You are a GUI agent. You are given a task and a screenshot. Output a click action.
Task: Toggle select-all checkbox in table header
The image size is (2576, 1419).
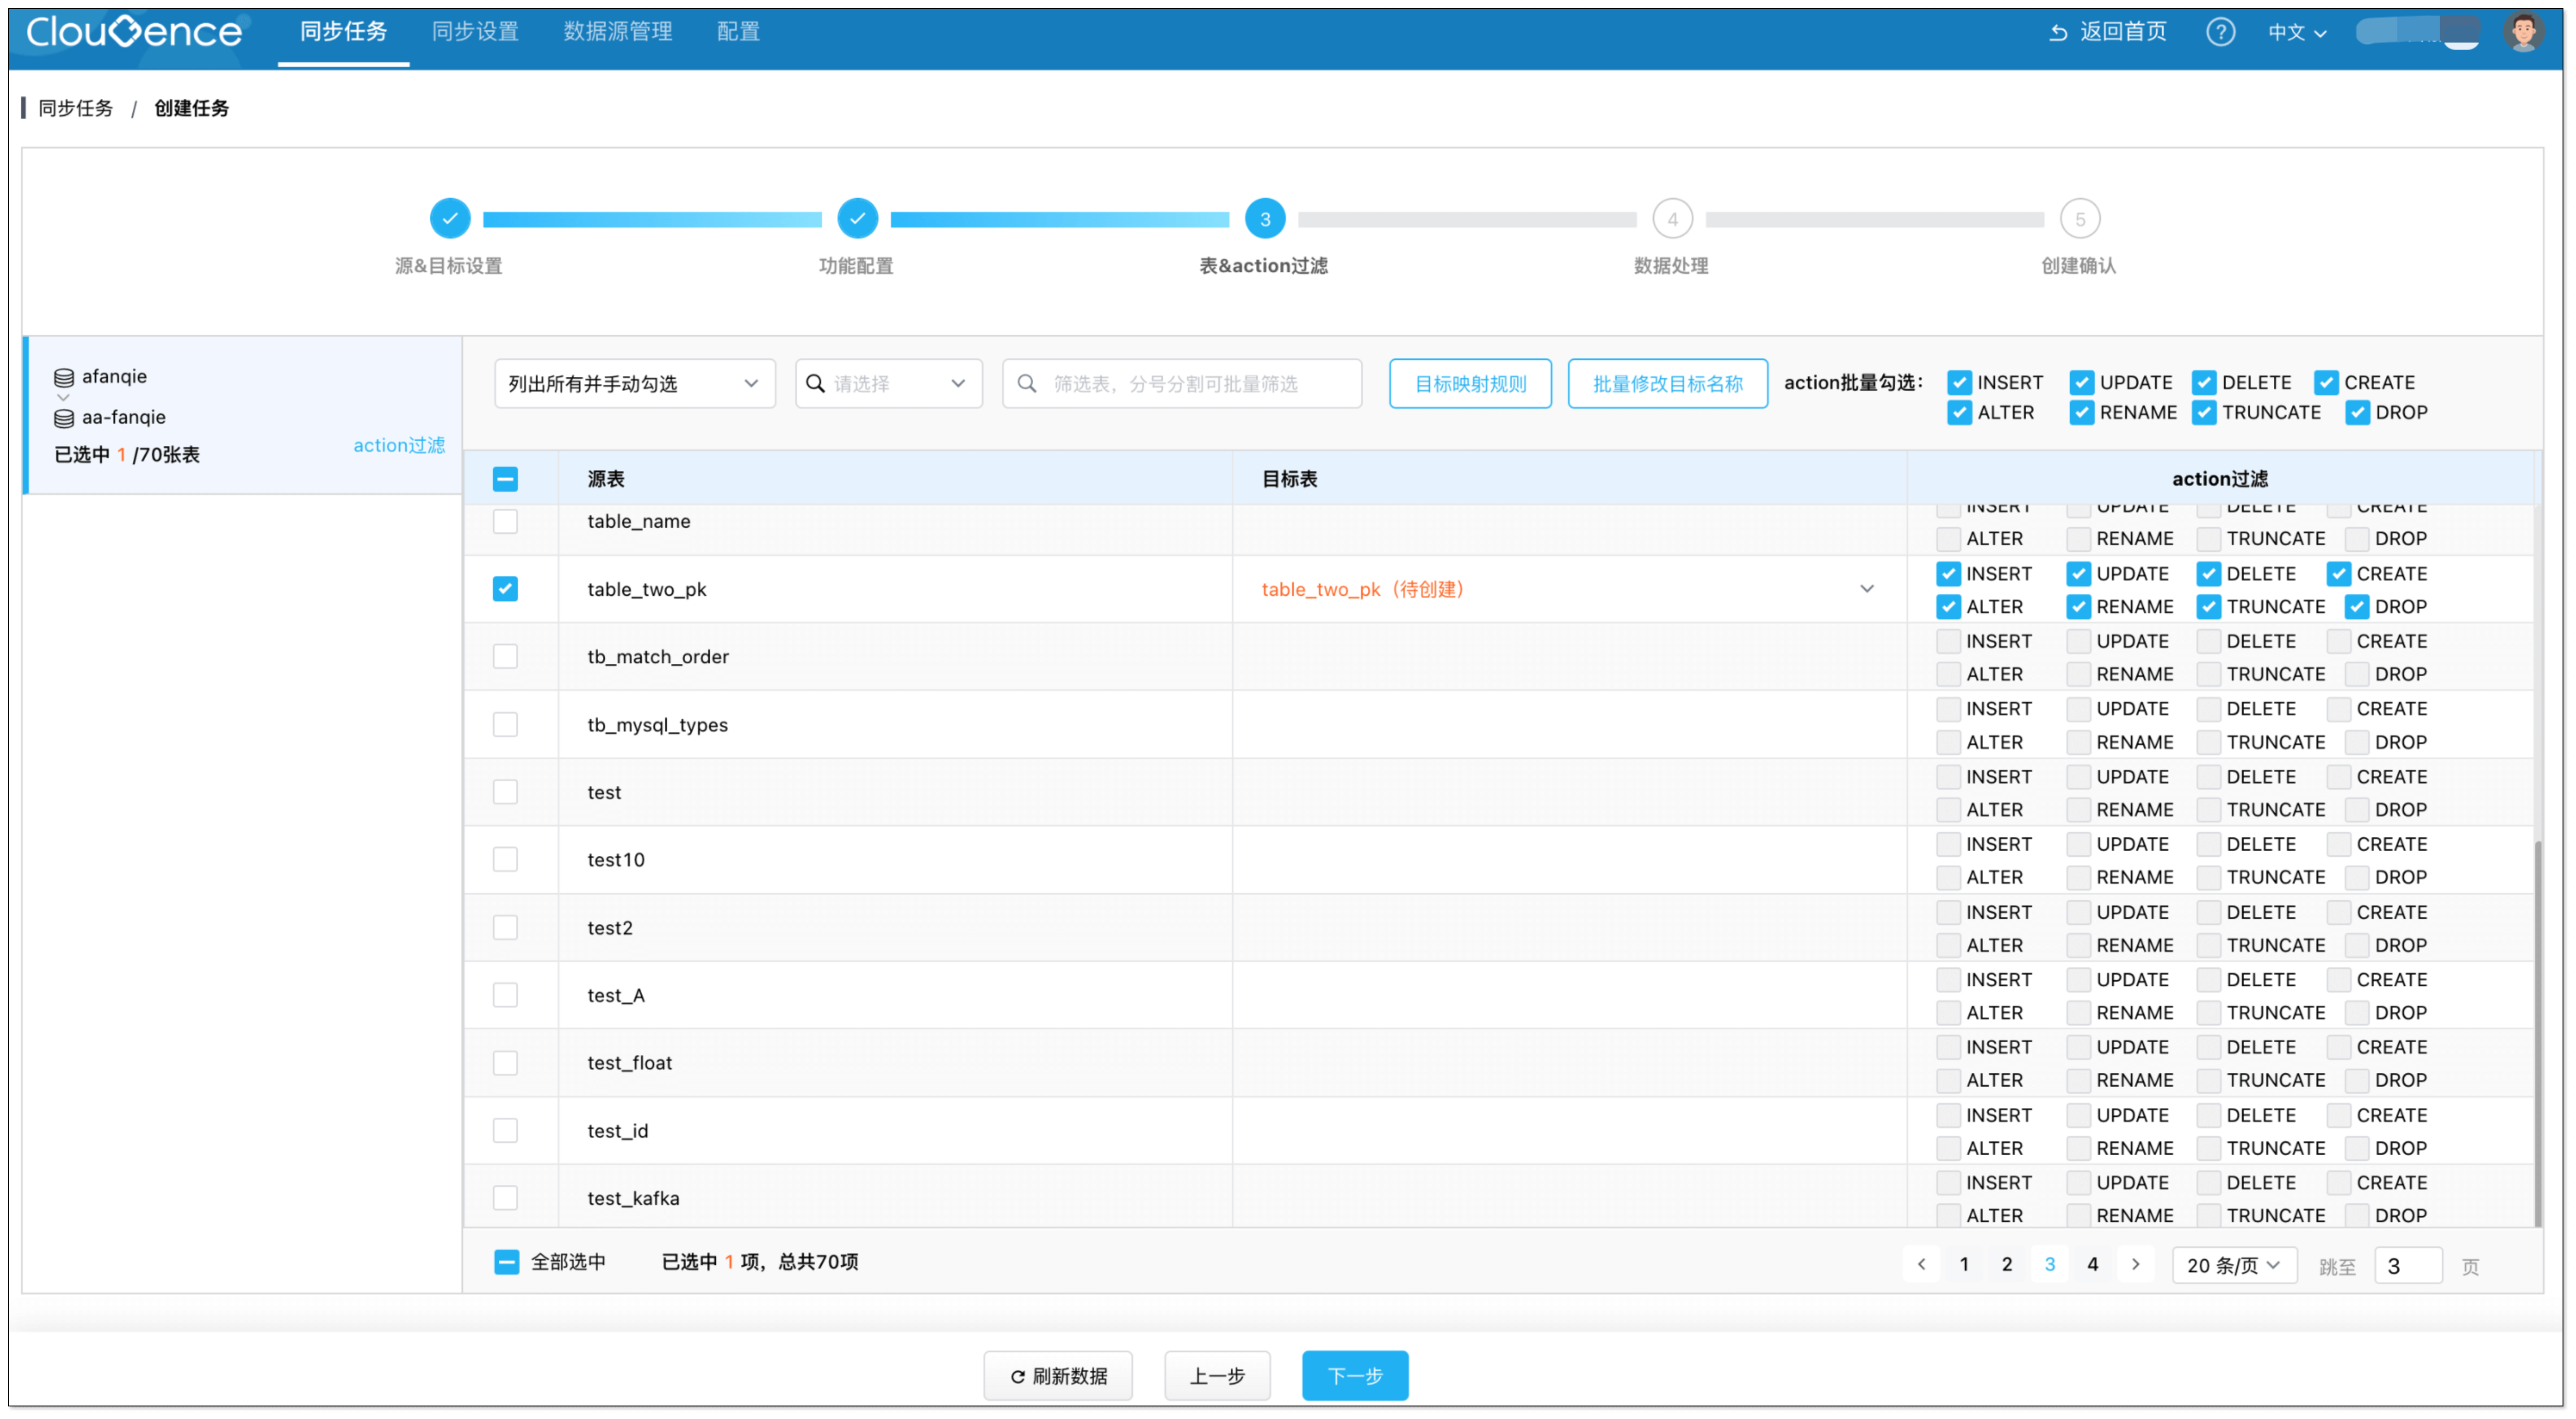tap(505, 479)
